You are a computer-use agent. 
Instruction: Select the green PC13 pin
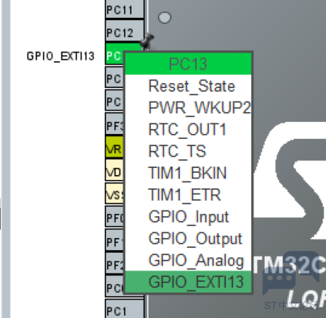point(115,56)
